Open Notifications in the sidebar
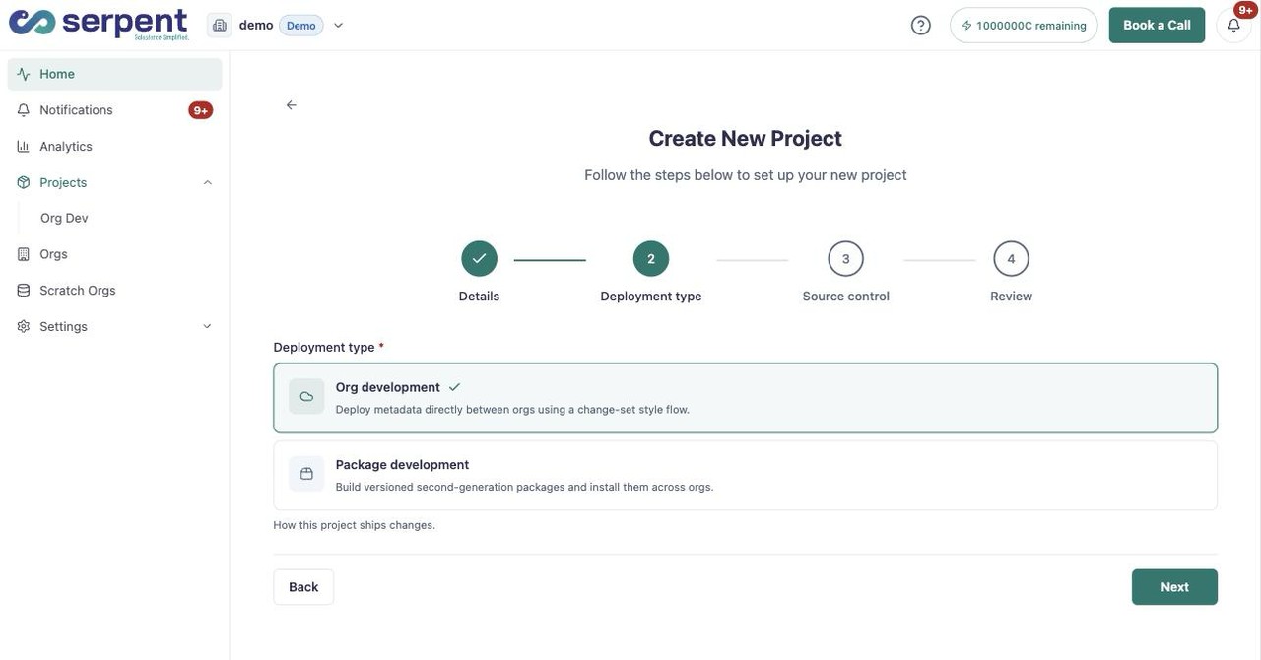The height and width of the screenshot is (660, 1261). pyautogui.click(x=115, y=110)
